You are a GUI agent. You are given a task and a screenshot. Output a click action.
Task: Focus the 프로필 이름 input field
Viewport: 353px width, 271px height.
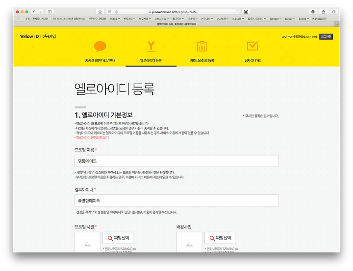pos(176,161)
